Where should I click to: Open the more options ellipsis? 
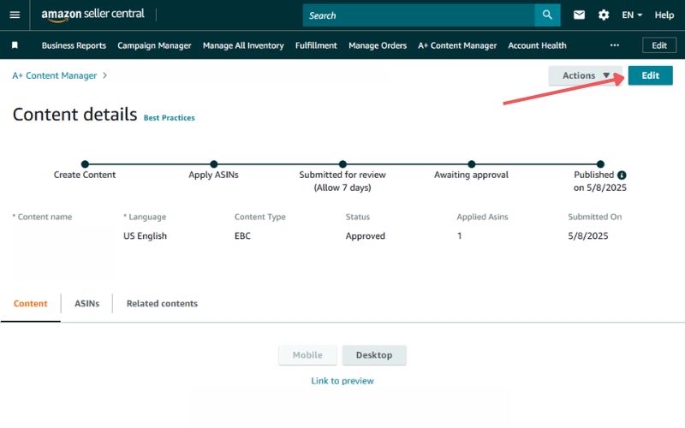(615, 45)
